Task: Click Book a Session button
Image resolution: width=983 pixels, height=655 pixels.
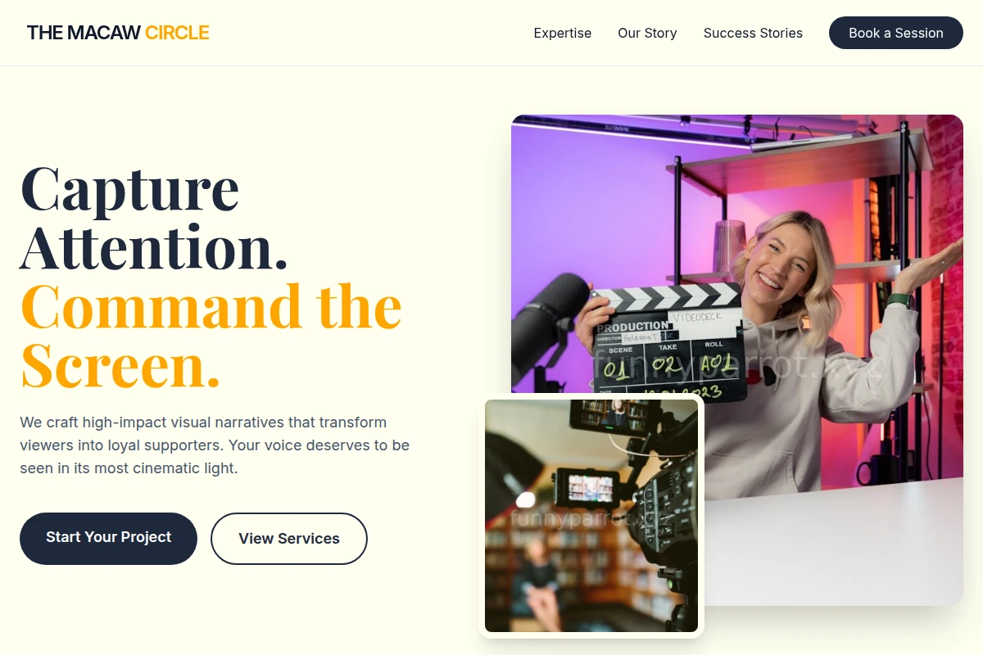Action: point(896,33)
